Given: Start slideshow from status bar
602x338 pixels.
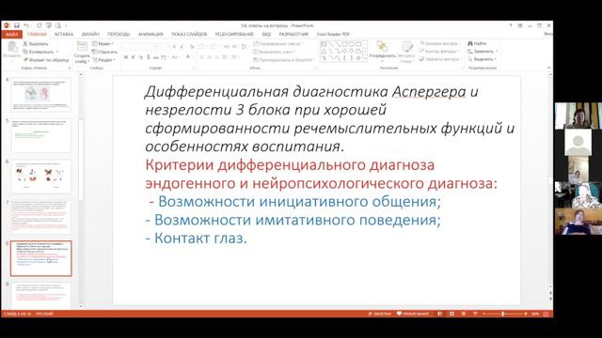Looking at the screenshot, I should pos(475,314).
